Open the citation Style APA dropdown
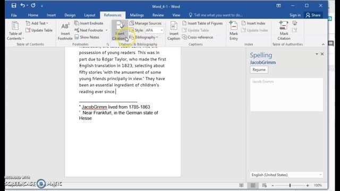 click(155, 30)
